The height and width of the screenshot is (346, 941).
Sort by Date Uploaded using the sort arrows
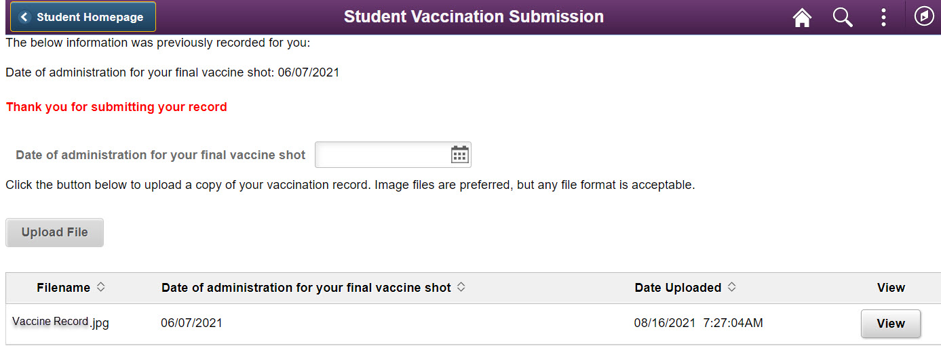[731, 287]
